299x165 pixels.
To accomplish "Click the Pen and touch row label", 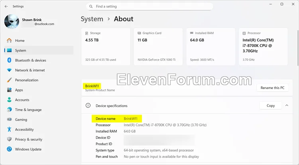I will [106, 157].
